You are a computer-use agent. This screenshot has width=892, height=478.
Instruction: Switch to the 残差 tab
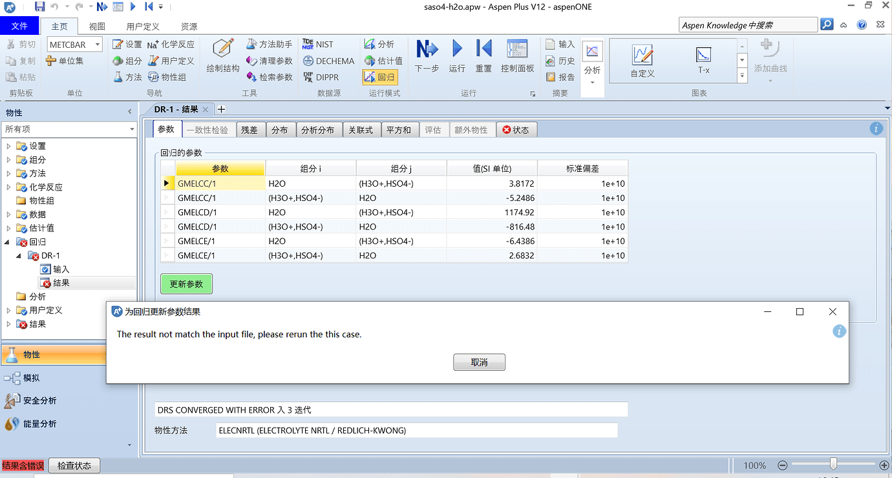click(249, 130)
